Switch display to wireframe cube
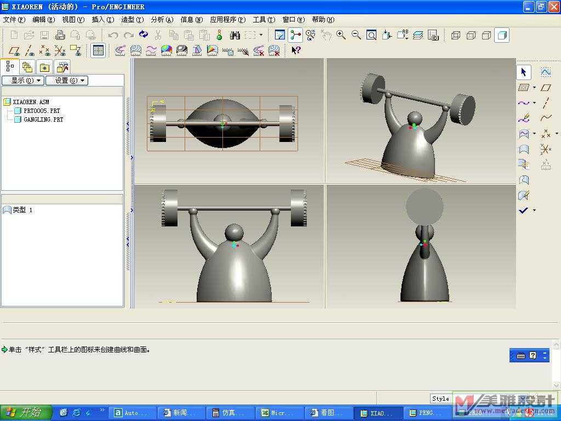561x421 pixels. (x=455, y=35)
